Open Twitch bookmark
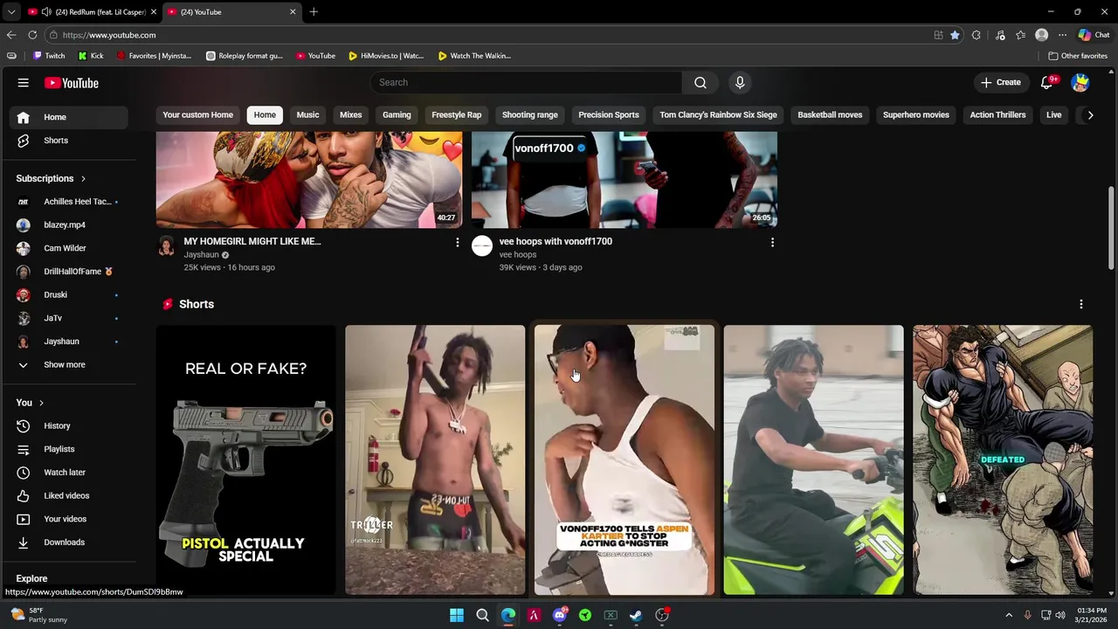Viewport: 1118px width, 629px height. (48, 56)
